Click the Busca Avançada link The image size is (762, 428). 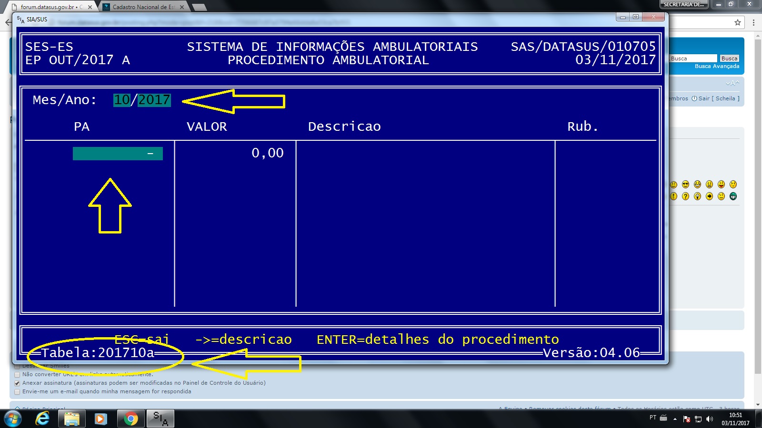coord(717,67)
